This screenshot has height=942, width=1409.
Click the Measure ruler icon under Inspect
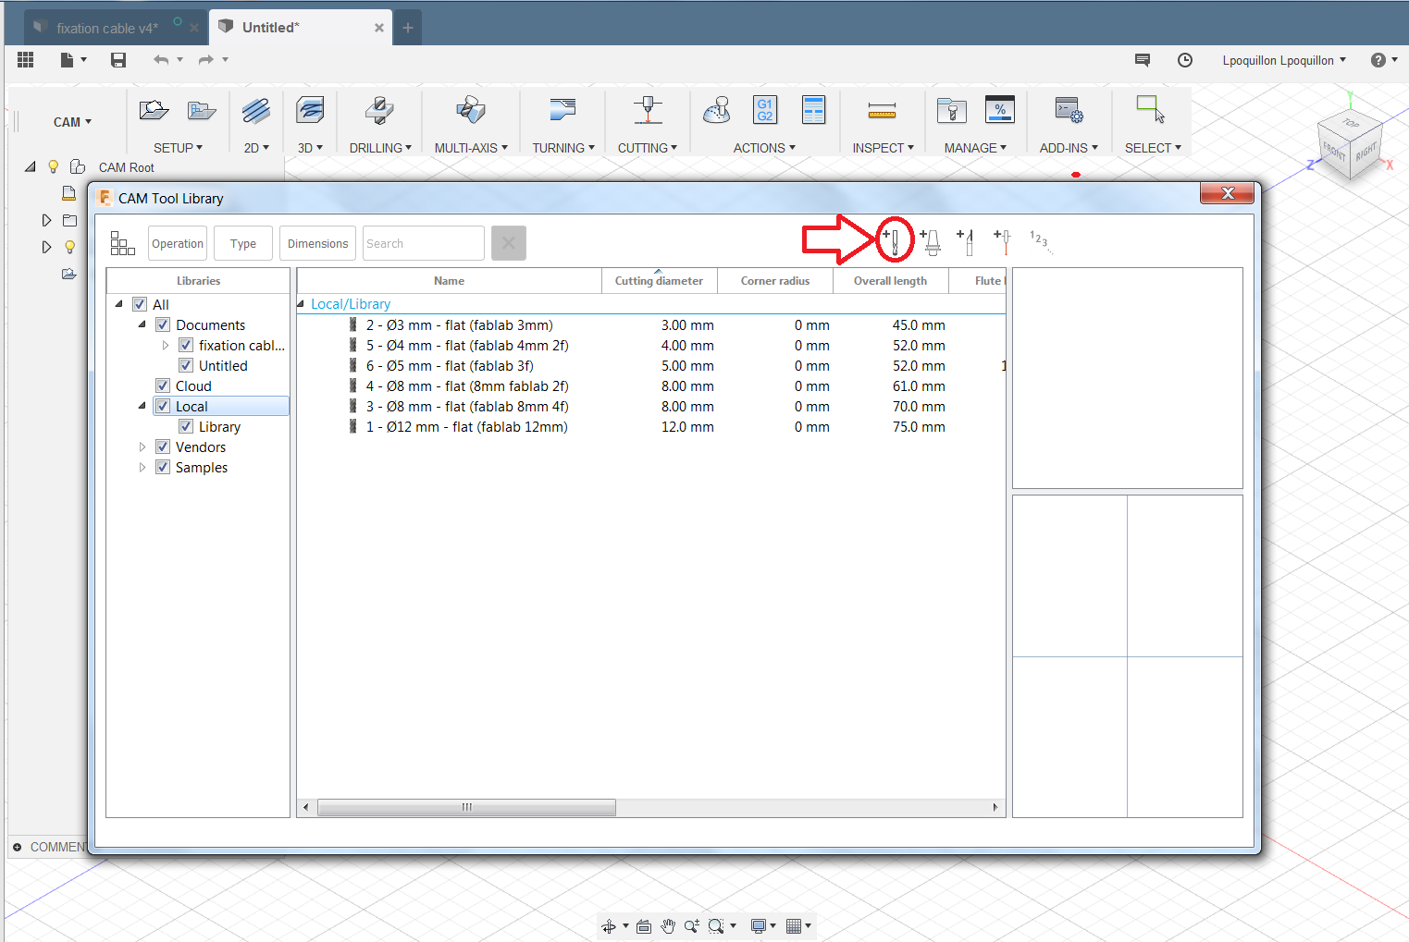click(882, 112)
